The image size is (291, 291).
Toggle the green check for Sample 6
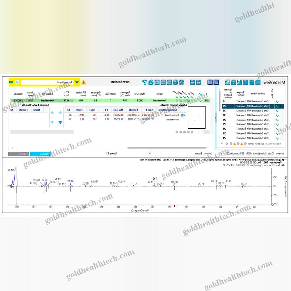click(277, 124)
